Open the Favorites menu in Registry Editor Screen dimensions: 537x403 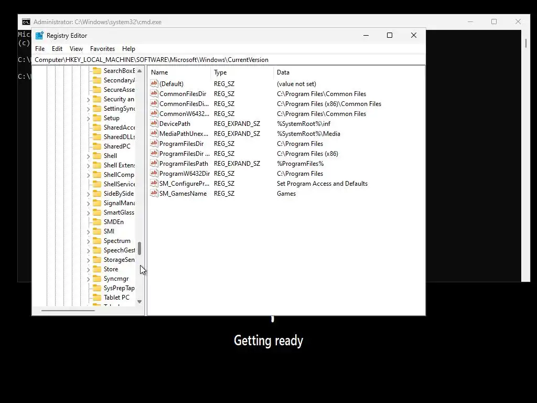[102, 49]
